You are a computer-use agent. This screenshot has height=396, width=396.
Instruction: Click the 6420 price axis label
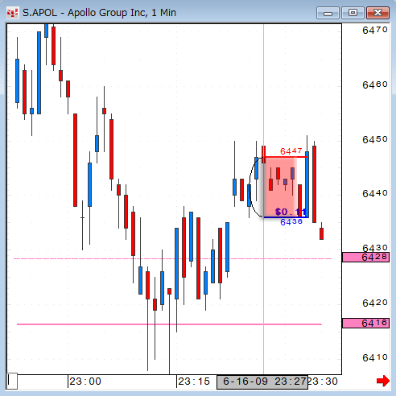tap(375, 303)
